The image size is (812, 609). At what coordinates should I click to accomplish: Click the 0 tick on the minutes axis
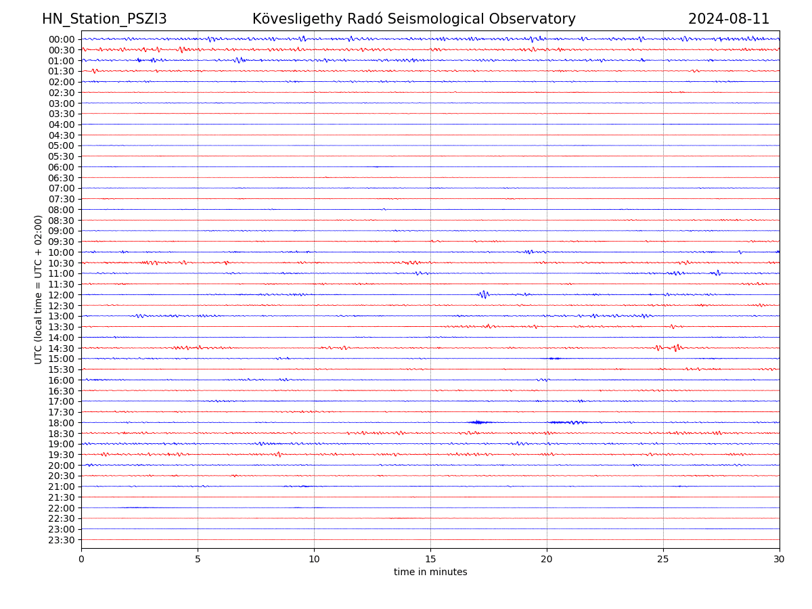pyautogui.click(x=81, y=559)
